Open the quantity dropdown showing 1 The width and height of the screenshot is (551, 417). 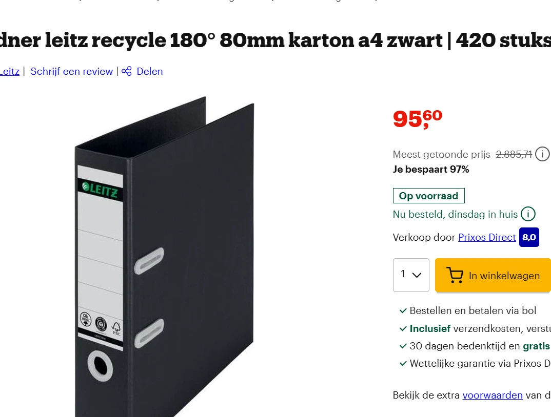[410, 275]
